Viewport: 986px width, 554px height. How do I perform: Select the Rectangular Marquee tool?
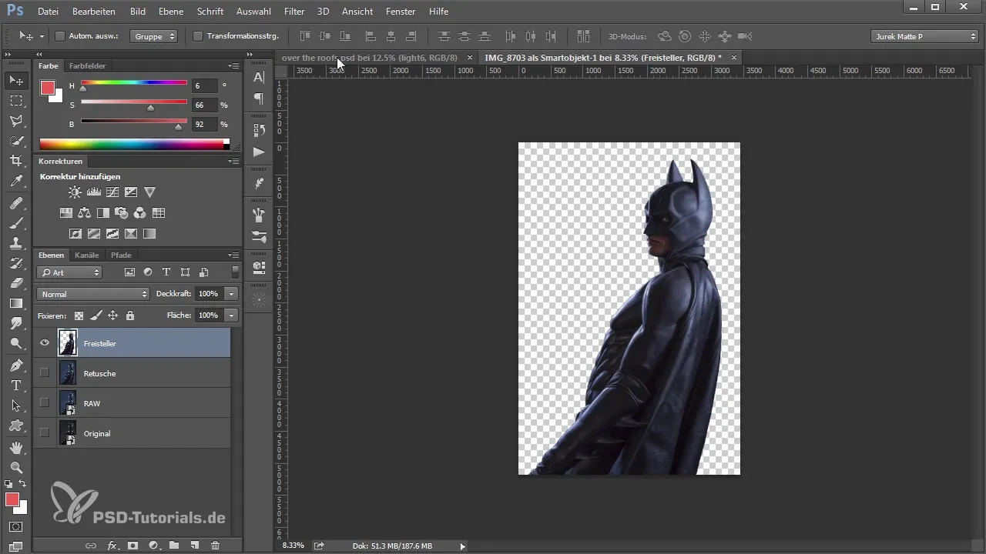(x=16, y=100)
